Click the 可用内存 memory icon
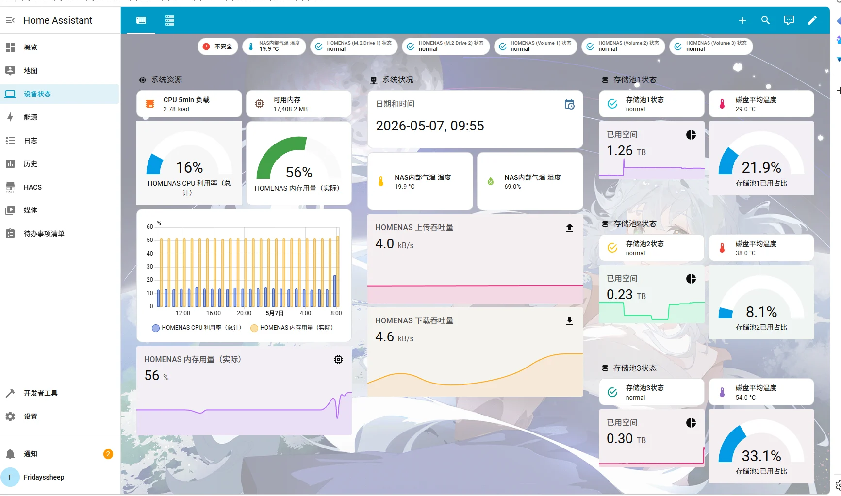 pos(260,104)
